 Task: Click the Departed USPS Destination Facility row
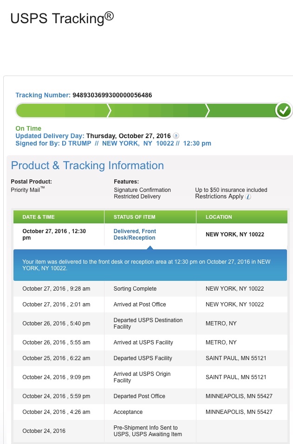150,323
